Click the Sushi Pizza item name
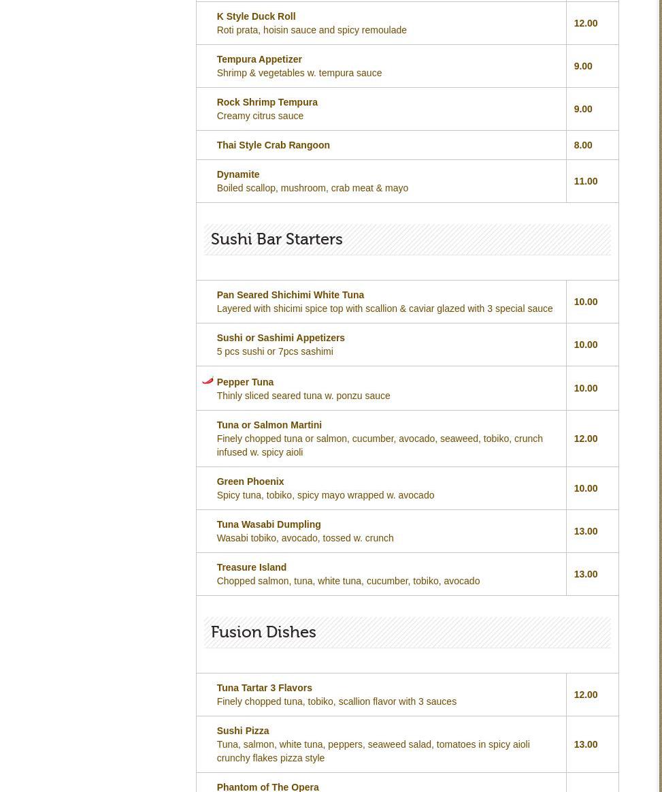Screen dimensions: 662x792 [x=242, y=731]
